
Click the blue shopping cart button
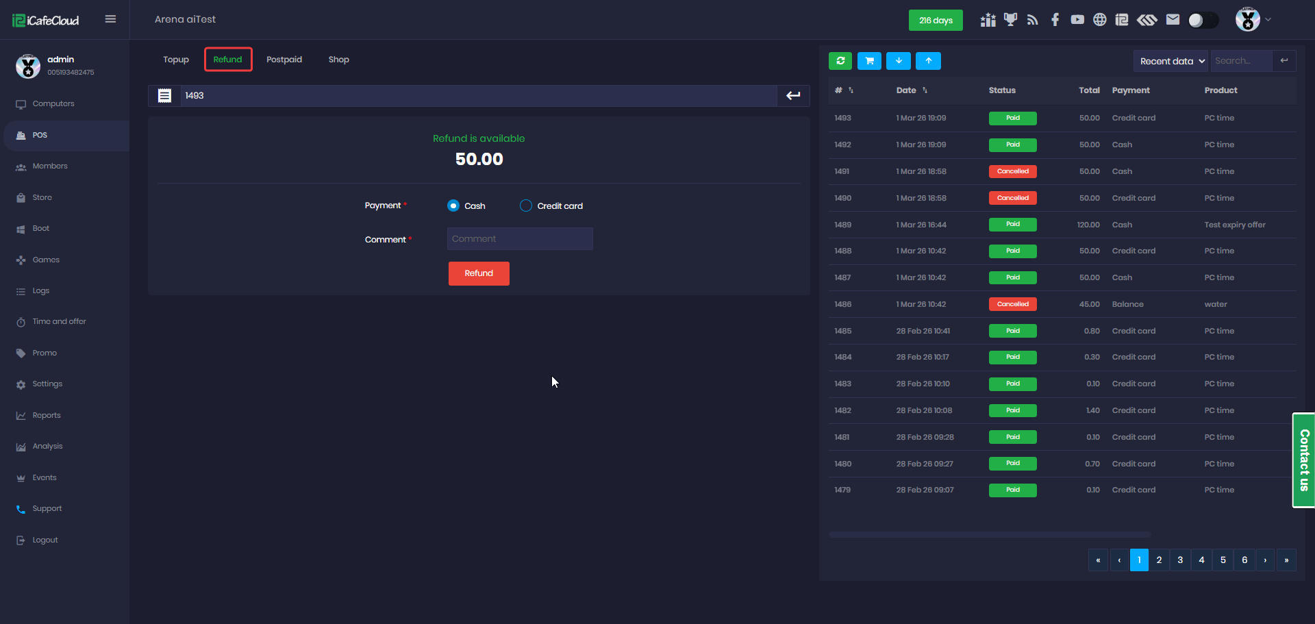(x=869, y=61)
